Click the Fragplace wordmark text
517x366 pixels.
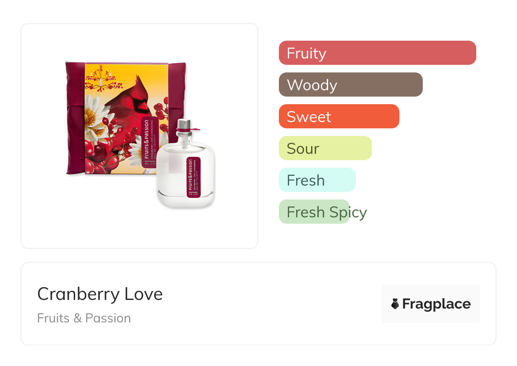point(436,304)
